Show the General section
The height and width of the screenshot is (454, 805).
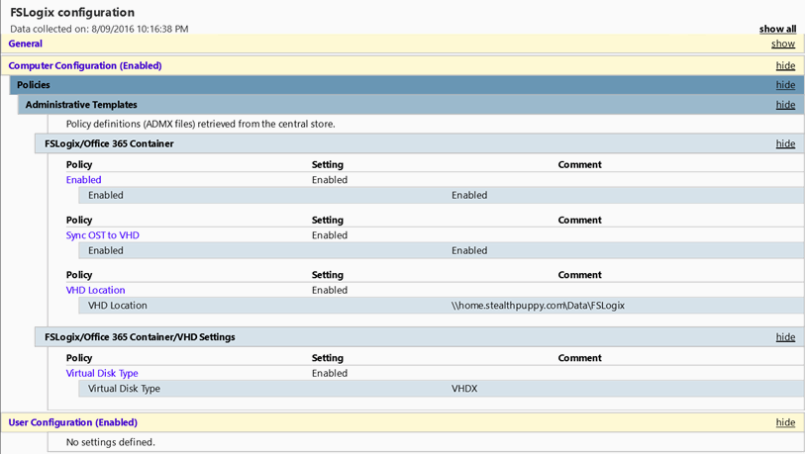click(x=783, y=45)
